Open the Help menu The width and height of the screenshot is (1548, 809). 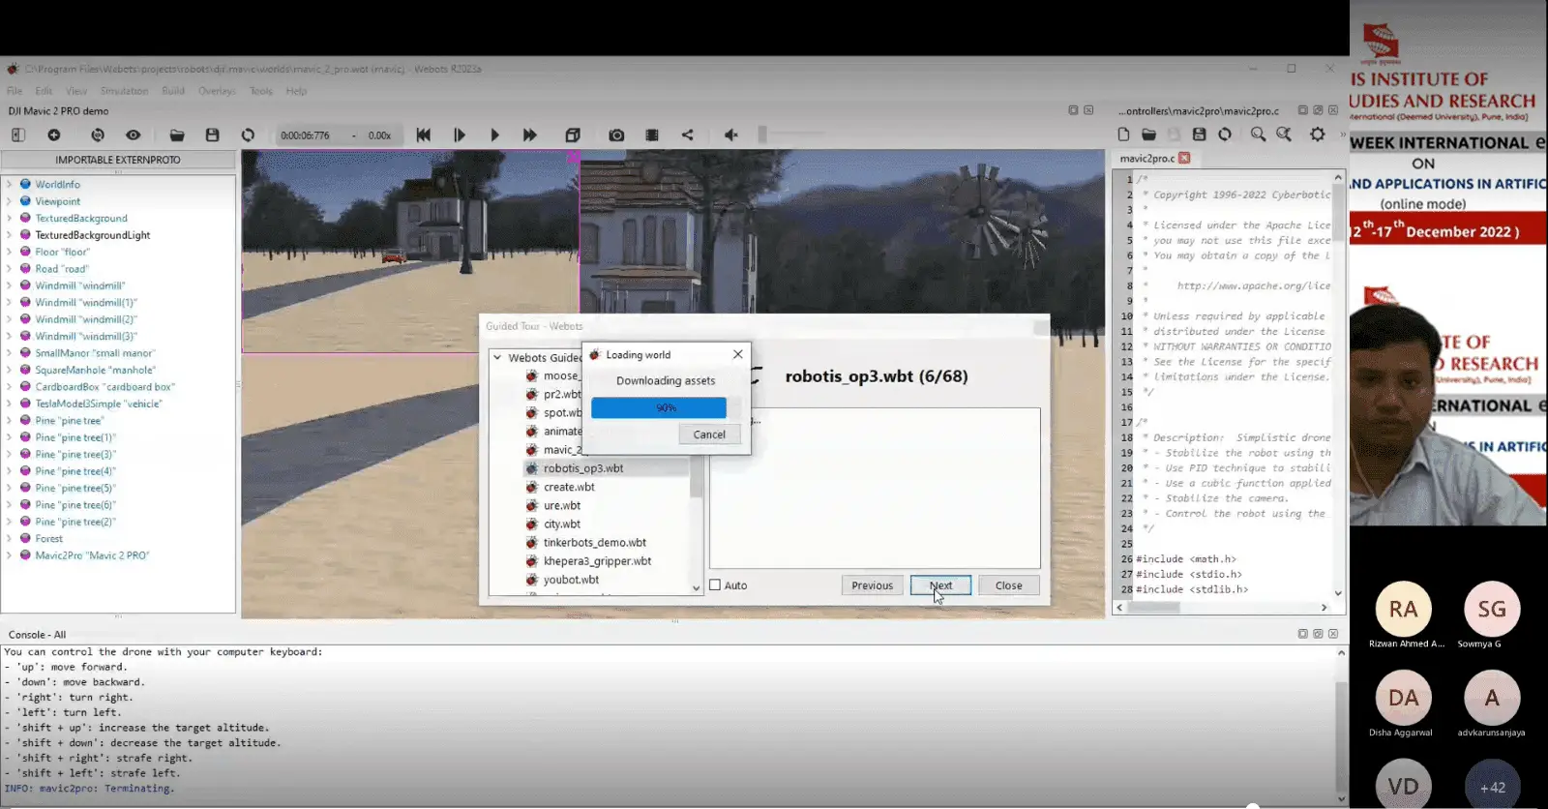pyautogui.click(x=296, y=91)
